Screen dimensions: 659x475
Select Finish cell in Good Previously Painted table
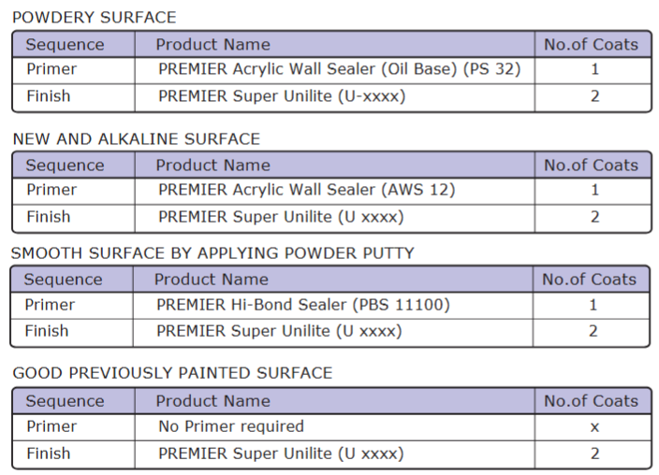click(x=48, y=453)
